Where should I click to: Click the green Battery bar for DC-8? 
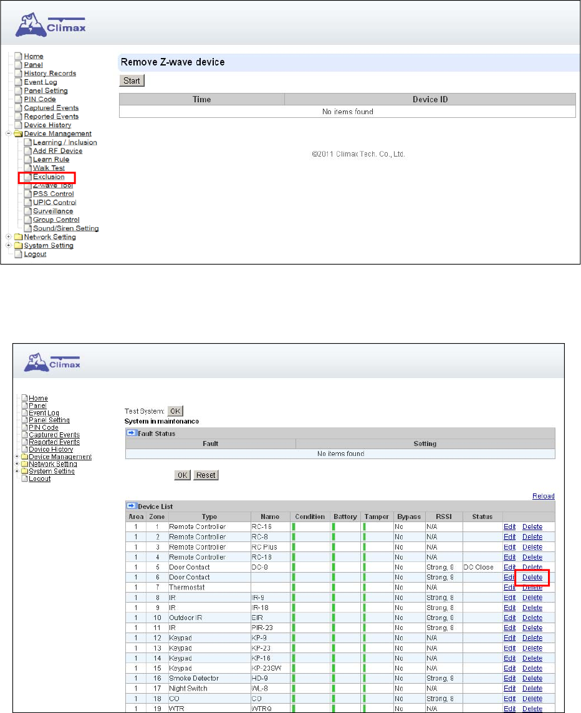(334, 568)
